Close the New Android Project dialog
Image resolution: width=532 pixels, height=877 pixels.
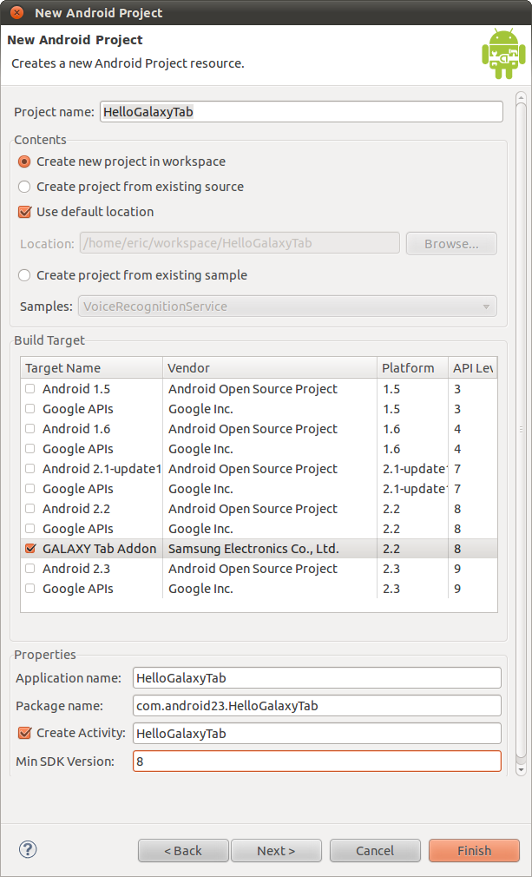pos(16,13)
